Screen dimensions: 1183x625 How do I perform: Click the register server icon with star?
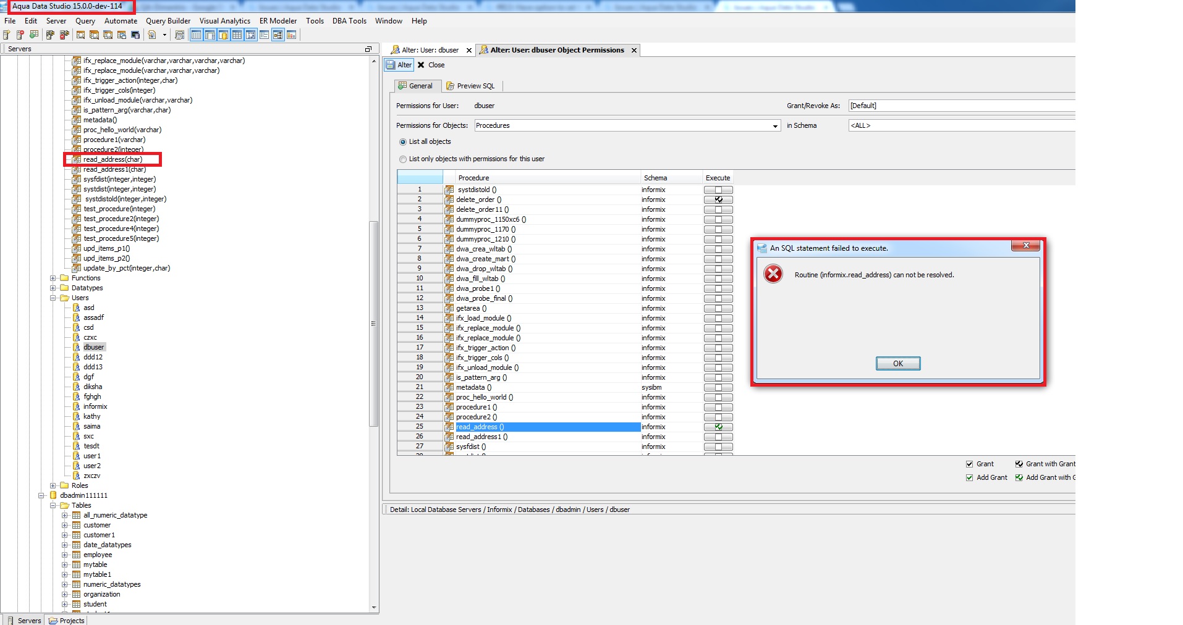(6, 35)
